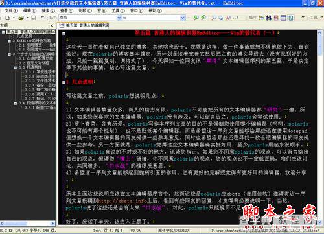This screenshot has height=234, width=324.
Task: Click the 工具 toolbar label
Action: (314, 18)
